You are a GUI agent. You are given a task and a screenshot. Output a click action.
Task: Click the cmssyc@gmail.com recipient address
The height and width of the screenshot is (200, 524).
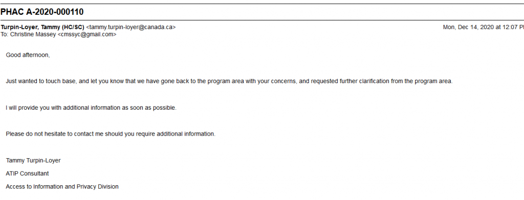click(87, 34)
